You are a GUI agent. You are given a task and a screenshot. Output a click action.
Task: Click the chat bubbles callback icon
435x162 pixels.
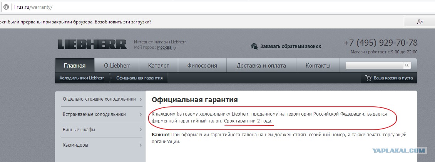[x=254, y=46]
